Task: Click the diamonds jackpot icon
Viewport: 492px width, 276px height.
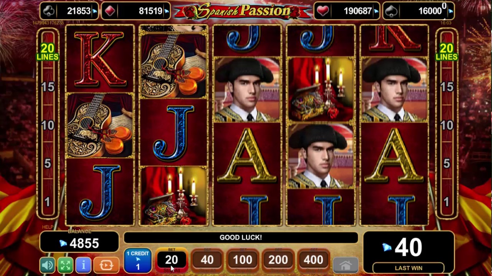Action: tap(110, 11)
